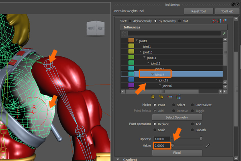Click the eyedropper beside the Value slider

pos(208,145)
